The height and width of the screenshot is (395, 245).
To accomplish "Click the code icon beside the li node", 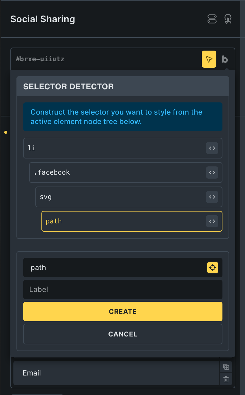I will [x=212, y=148].
